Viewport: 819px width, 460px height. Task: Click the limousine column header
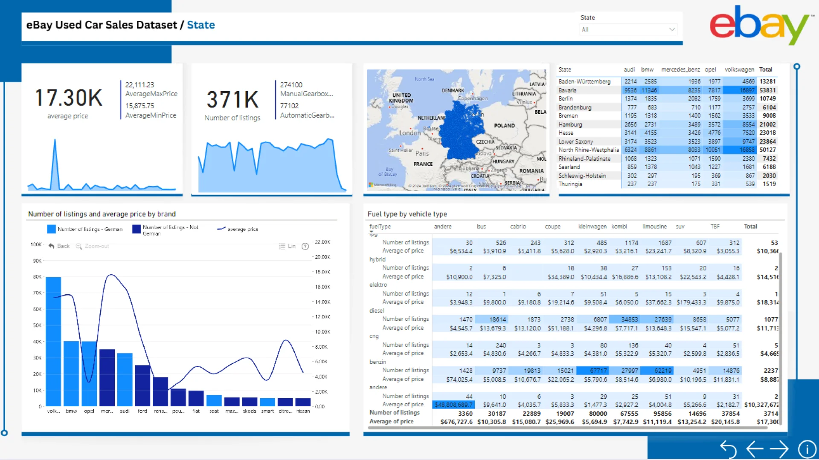(x=654, y=227)
